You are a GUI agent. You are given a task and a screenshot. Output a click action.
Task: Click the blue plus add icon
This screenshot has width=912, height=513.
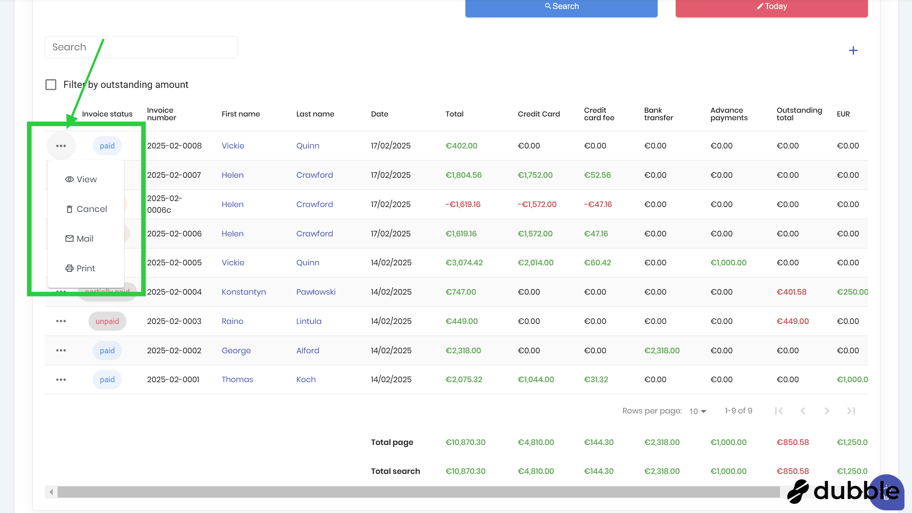tap(853, 51)
